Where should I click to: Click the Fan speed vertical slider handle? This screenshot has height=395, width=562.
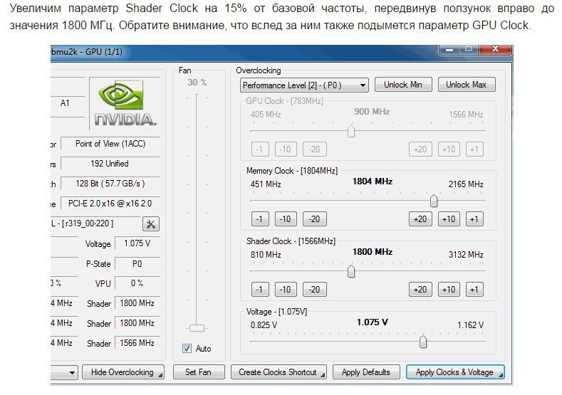(x=197, y=327)
